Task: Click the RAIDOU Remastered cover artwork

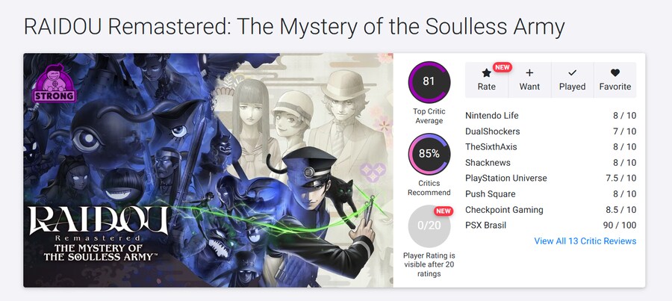Action: [x=208, y=170]
